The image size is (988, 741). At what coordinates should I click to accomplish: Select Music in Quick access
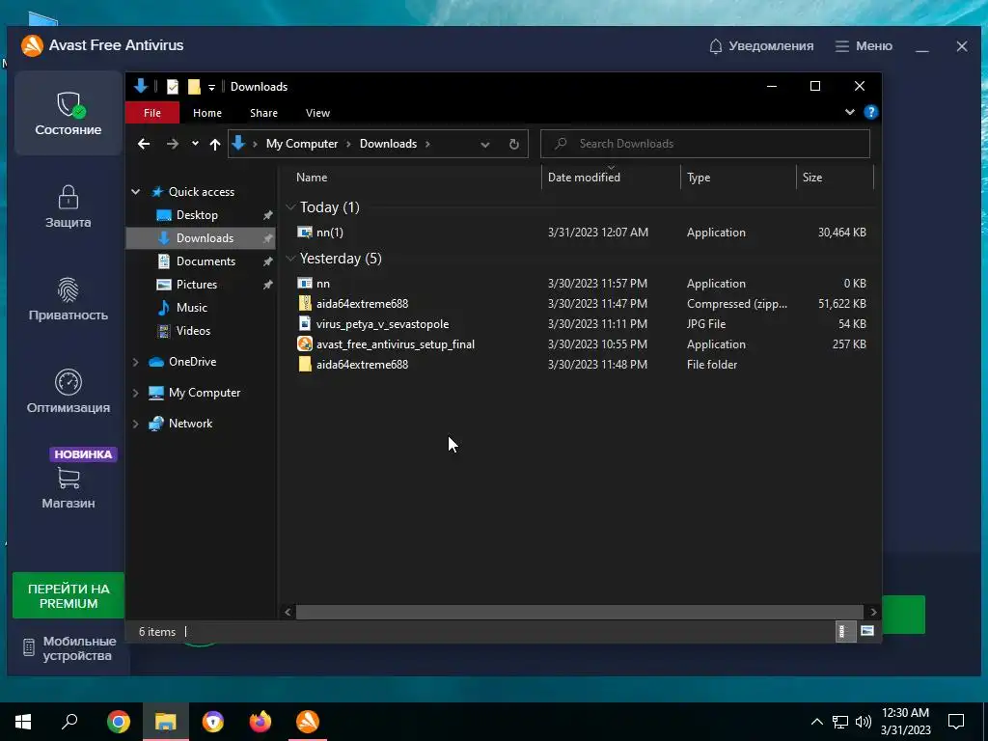tap(192, 308)
